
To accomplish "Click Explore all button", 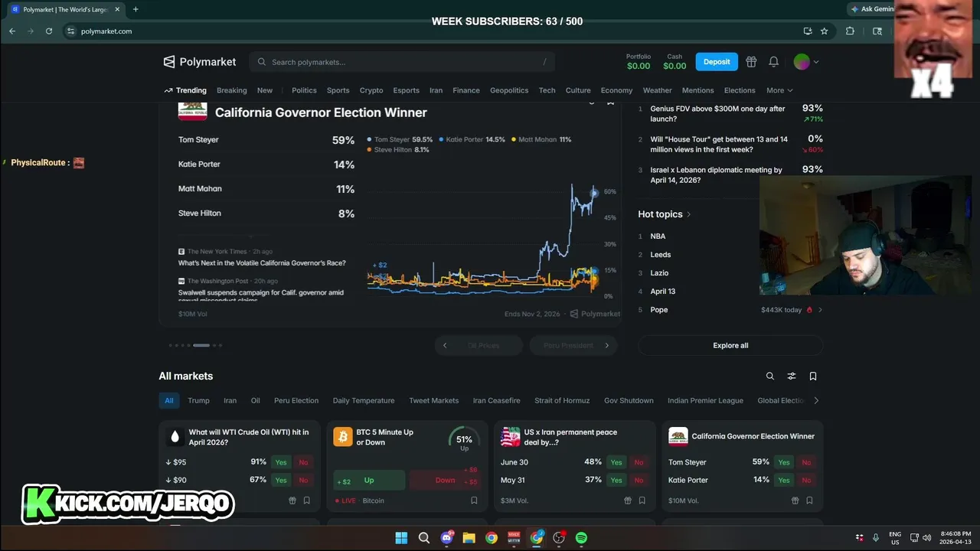I will point(730,345).
